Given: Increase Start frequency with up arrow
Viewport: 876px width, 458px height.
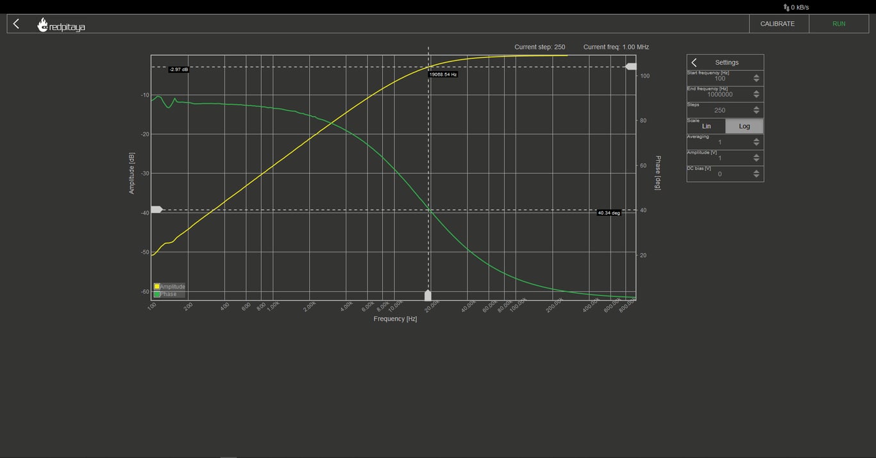Looking at the screenshot, I should coord(756,76).
